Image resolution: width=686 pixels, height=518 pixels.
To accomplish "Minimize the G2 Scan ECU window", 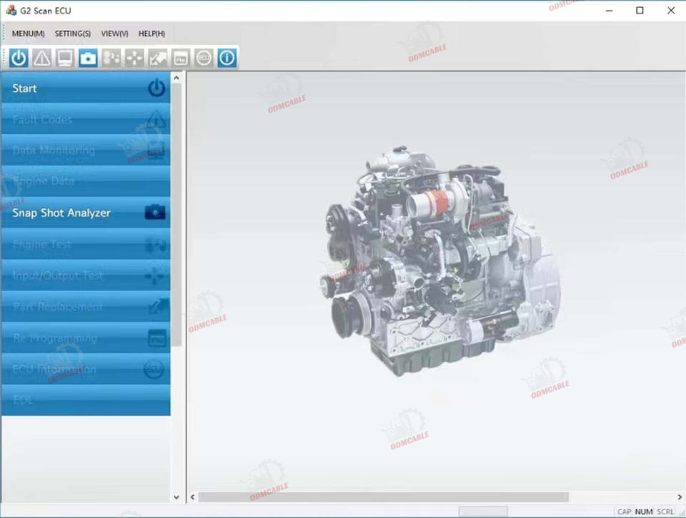I will [x=609, y=11].
